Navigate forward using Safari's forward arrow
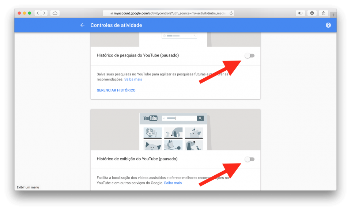Viewport: 351px width, 211px height. pos(45,13)
